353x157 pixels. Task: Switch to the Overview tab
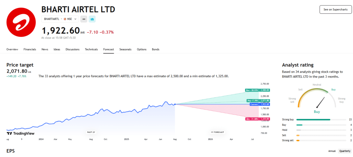click(x=12, y=50)
